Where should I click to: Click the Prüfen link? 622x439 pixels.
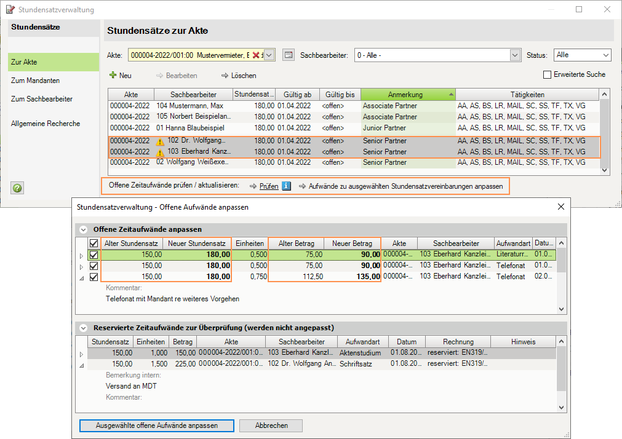pos(269,186)
